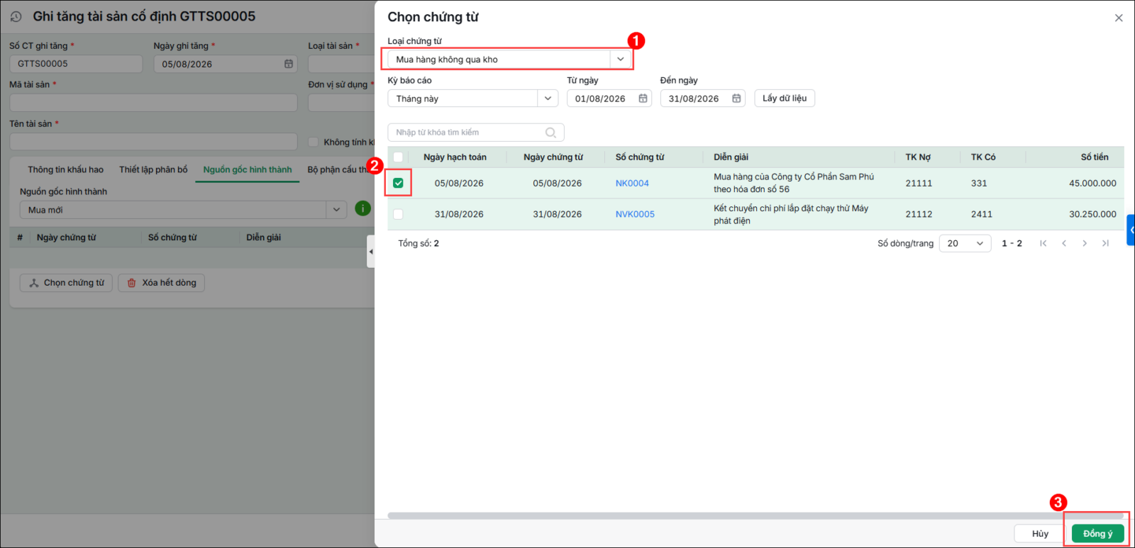Click the Mã tài sản field
Viewport: 1135px width, 548px height.
coord(153,103)
